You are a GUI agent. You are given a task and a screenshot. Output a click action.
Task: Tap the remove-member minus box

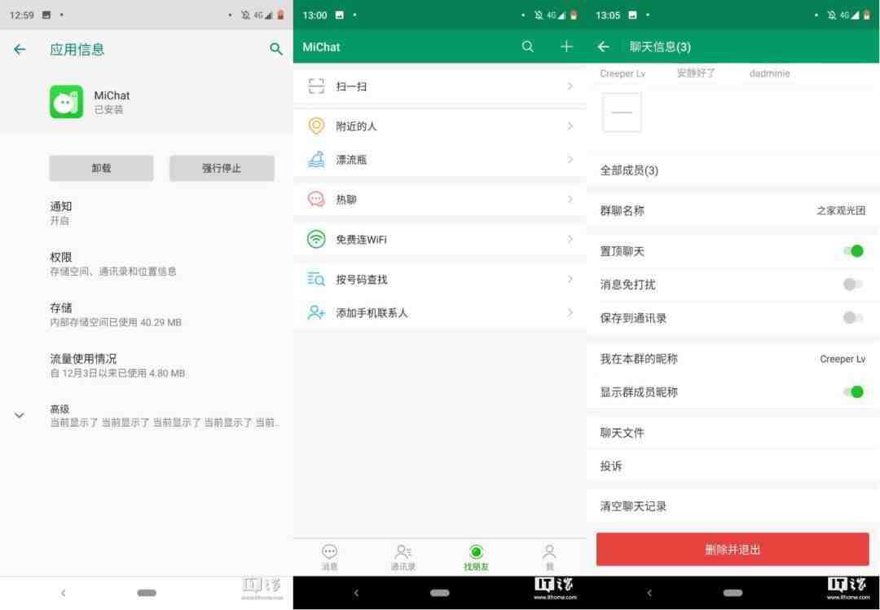[621, 113]
